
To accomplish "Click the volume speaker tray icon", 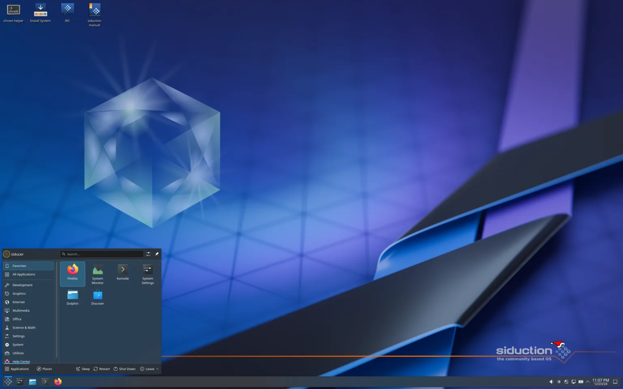I will pos(551,382).
